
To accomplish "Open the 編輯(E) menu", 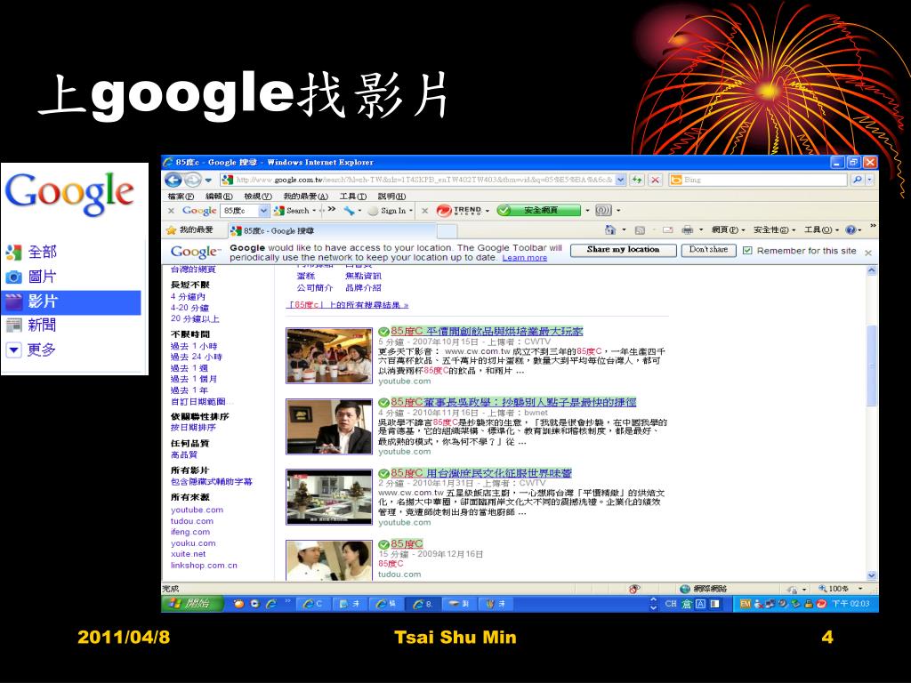I will click(219, 197).
